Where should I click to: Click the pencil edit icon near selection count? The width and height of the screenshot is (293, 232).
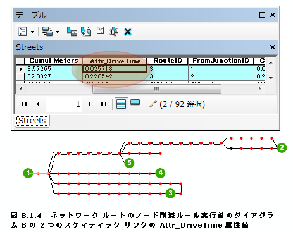click(x=153, y=104)
